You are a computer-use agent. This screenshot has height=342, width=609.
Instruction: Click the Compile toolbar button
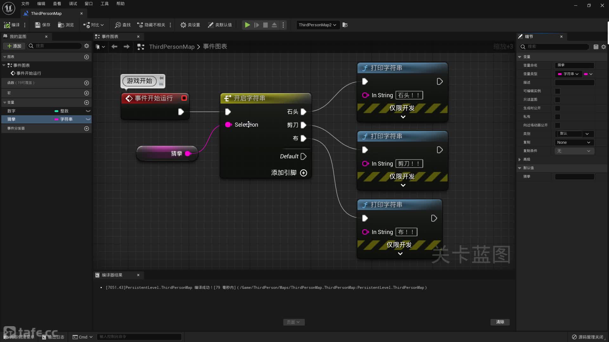[x=11, y=25]
